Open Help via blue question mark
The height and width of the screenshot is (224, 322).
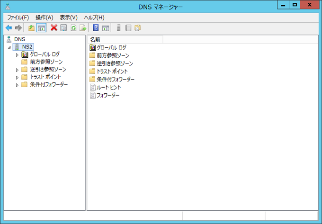coord(96,28)
